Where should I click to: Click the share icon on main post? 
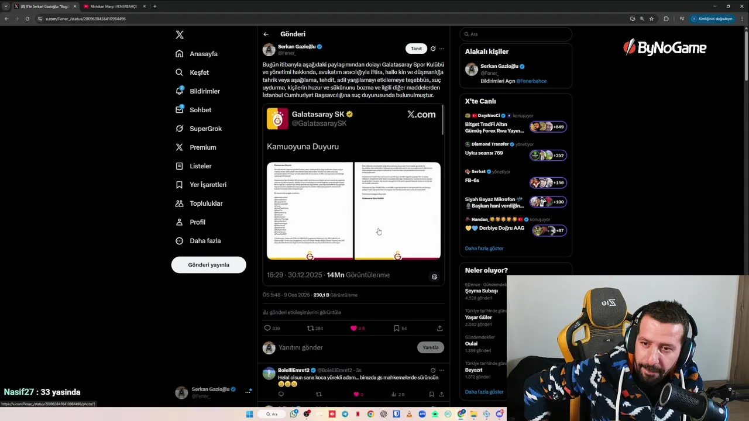click(439, 328)
